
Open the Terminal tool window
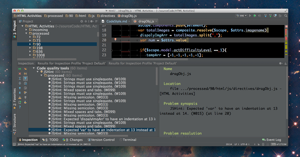click(128, 140)
